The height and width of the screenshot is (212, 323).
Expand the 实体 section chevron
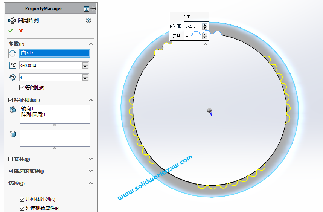coord(91,159)
